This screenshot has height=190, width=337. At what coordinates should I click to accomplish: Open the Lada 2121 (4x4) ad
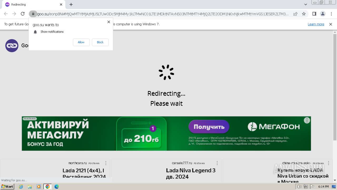pyautogui.click(x=84, y=173)
